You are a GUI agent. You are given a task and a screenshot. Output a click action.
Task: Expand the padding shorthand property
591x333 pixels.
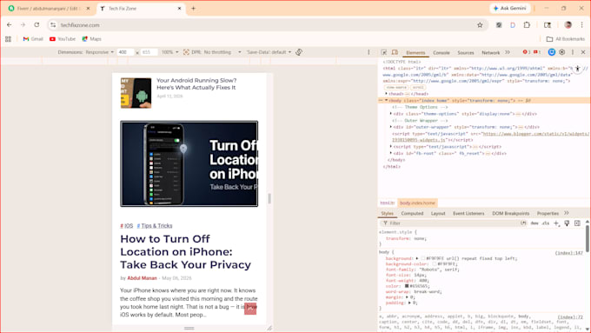409,303
